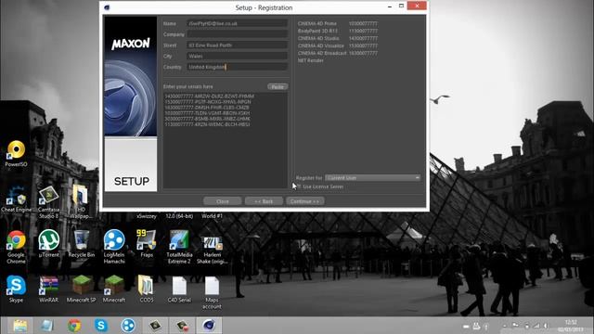Open the C4D Serial text file on the desktop
This screenshot has height=334, width=594.
179,289
